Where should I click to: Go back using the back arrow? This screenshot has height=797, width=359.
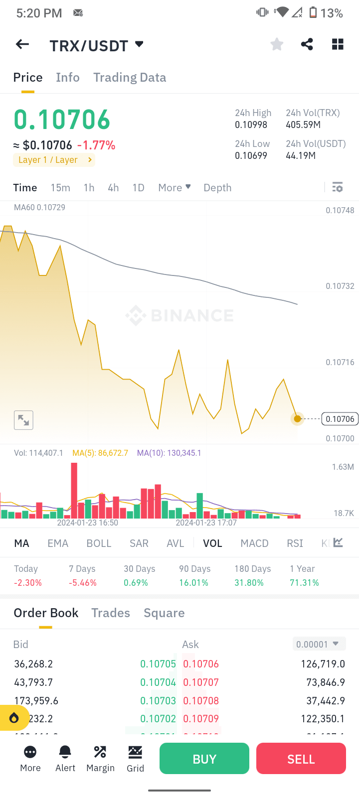pos(22,44)
